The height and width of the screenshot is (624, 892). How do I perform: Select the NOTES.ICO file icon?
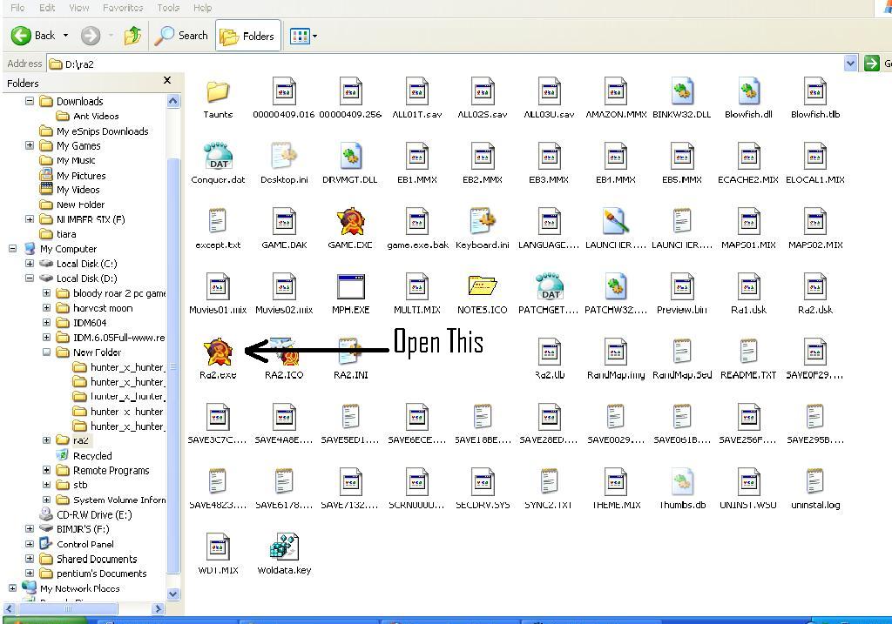tap(483, 287)
